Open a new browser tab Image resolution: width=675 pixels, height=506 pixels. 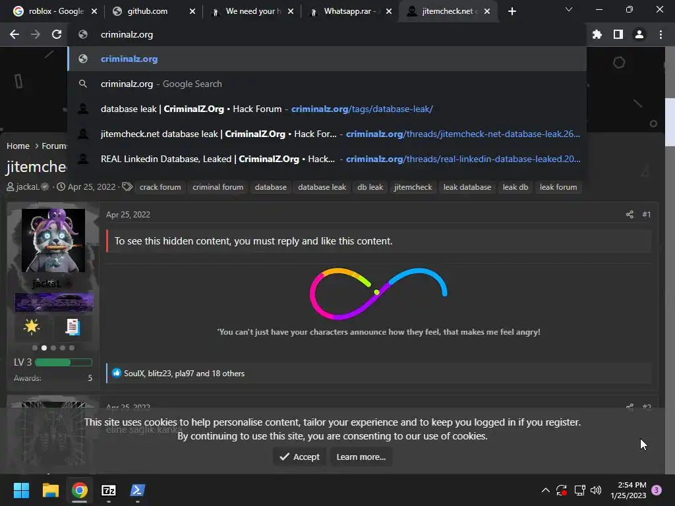512,11
